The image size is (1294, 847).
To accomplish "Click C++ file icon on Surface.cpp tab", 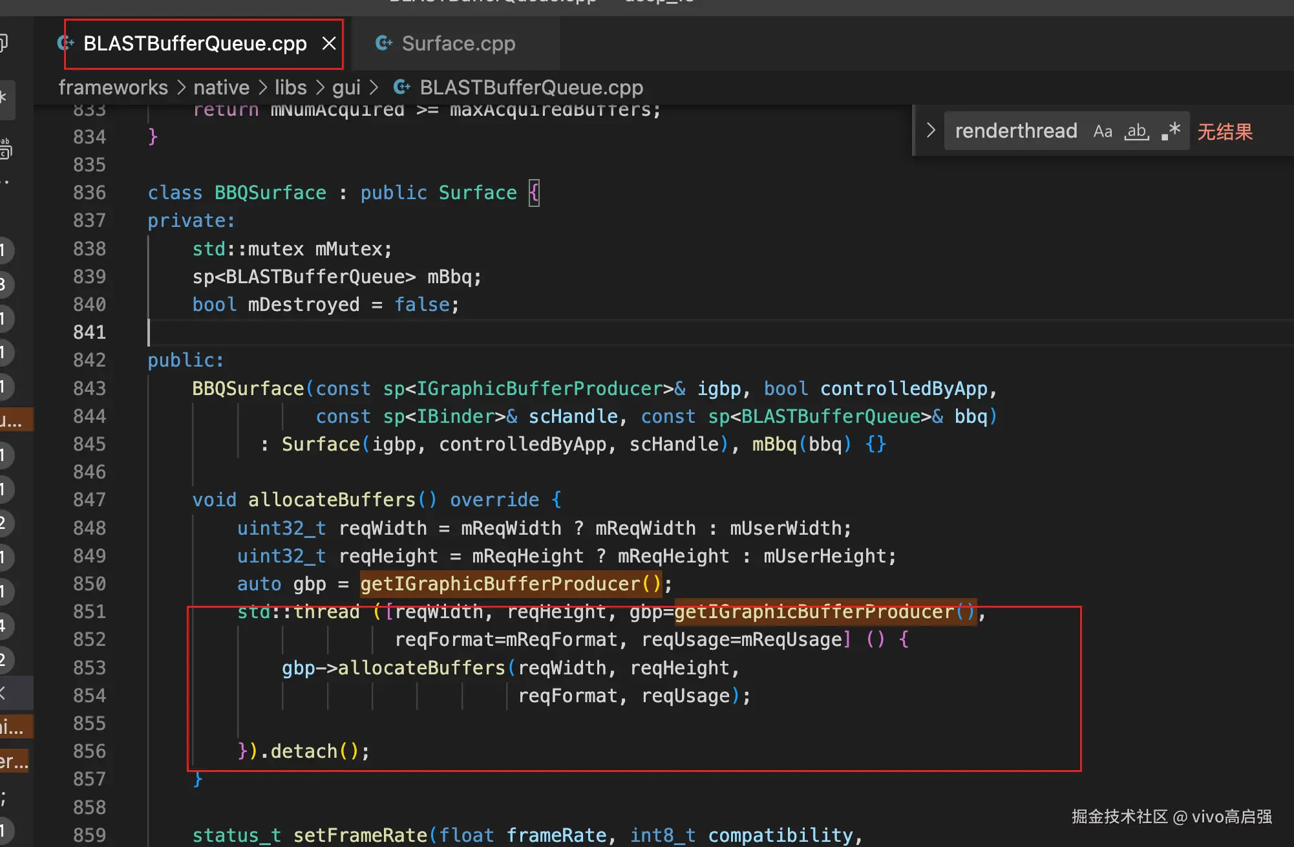I will pyautogui.click(x=383, y=43).
